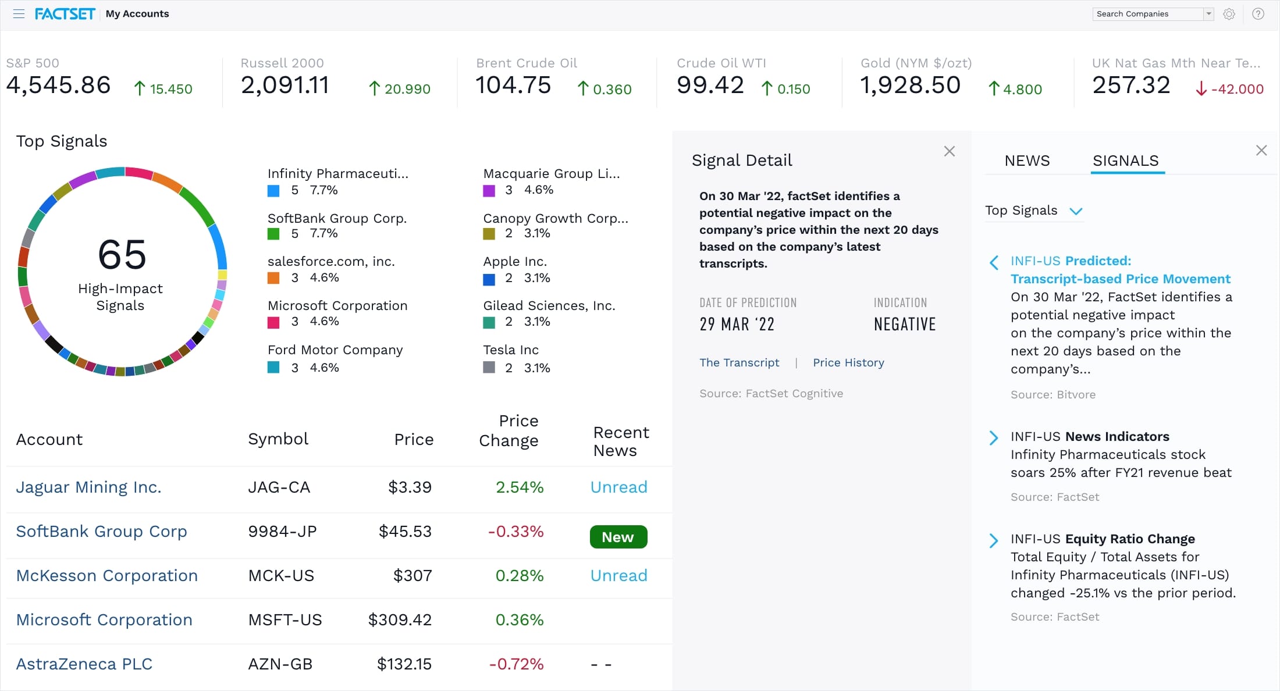The width and height of the screenshot is (1280, 691).
Task: Click the blue Apple Inc. swatch
Action: point(489,279)
